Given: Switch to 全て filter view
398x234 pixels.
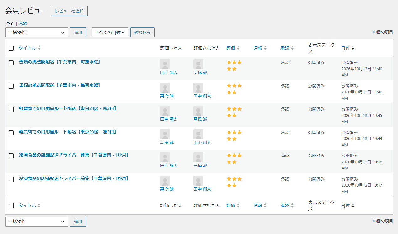Looking at the screenshot, I should pyautogui.click(x=10, y=23).
